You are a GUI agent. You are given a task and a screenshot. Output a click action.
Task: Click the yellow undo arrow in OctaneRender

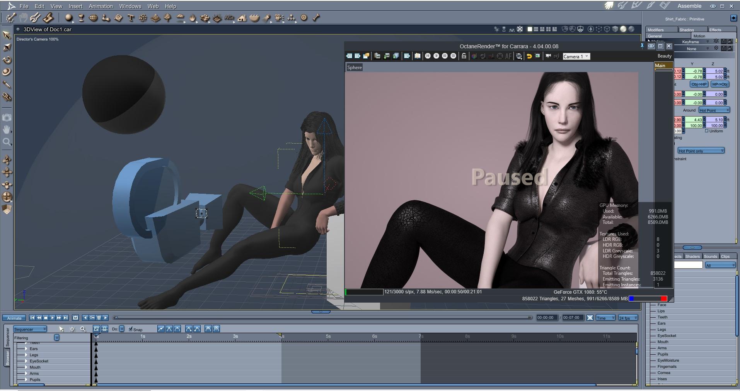click(529, 56)
